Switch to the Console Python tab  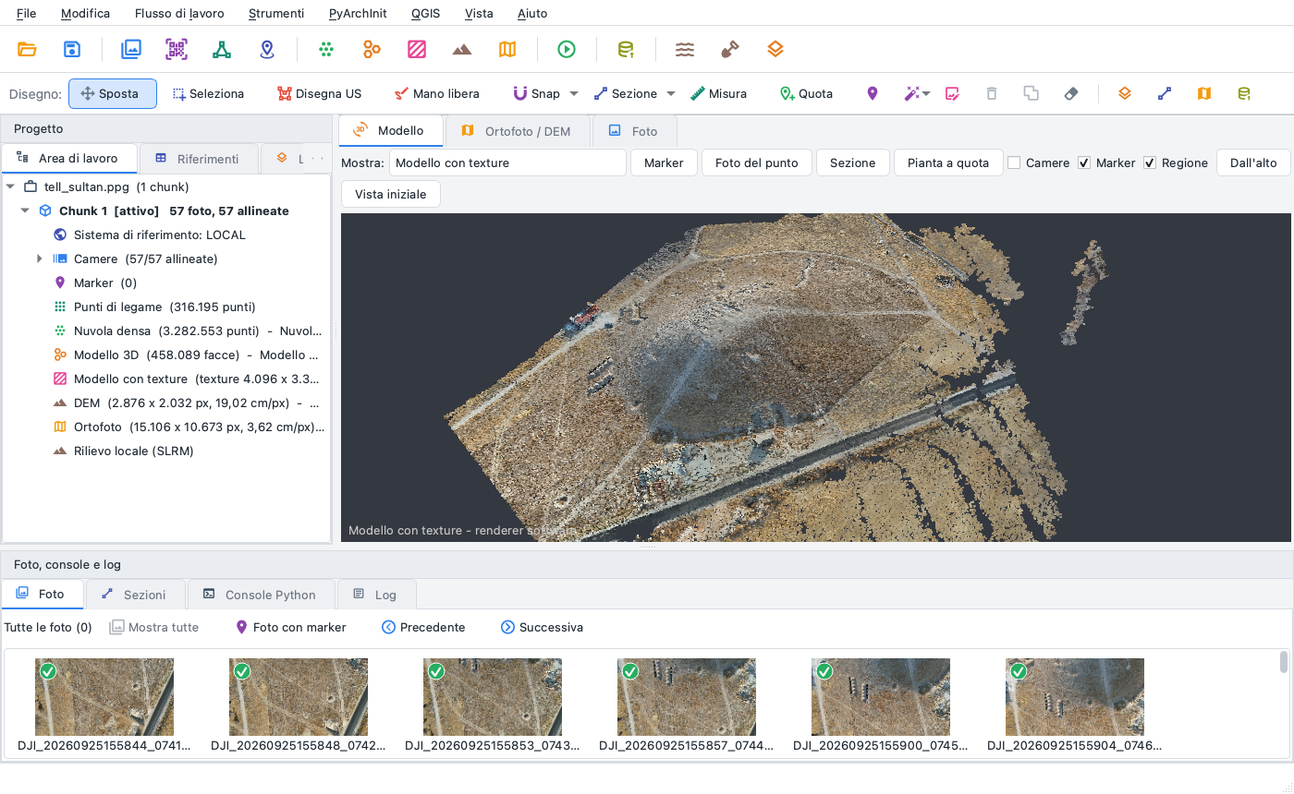tap(260, 595)
